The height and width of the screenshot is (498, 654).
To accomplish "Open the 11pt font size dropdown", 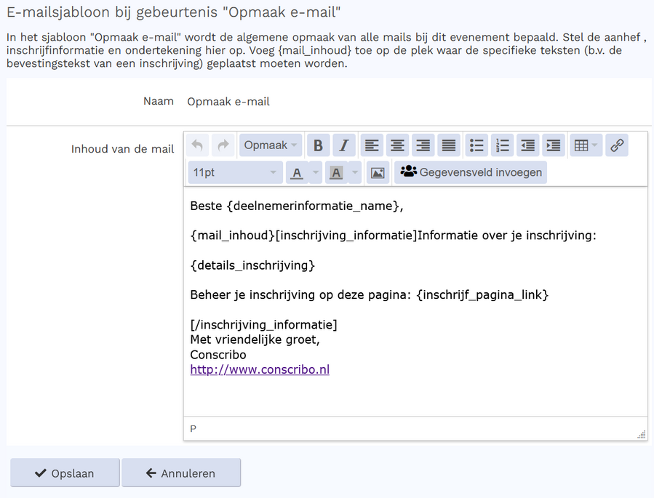I will [x=234, y=172].
